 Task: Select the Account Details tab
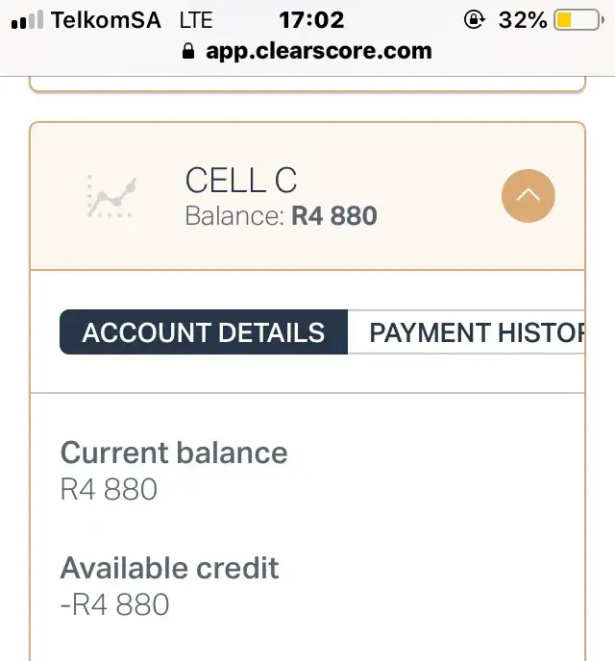(204, 332)
